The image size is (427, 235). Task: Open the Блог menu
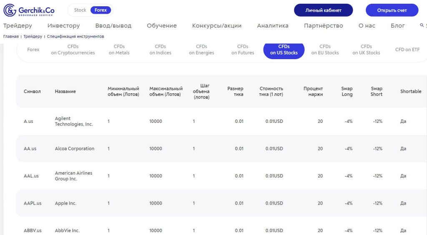[397, 25]
